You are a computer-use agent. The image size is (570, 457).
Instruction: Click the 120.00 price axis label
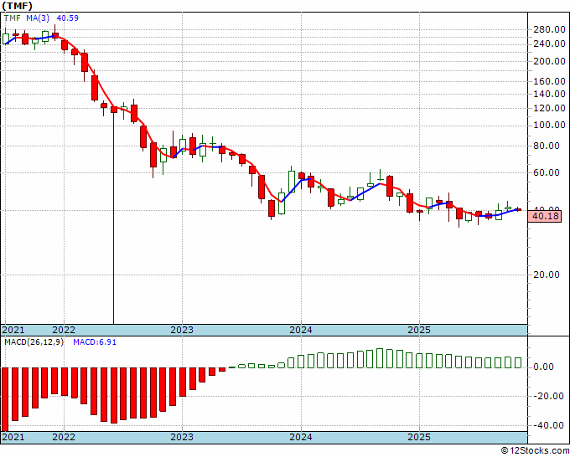point(549,108)
